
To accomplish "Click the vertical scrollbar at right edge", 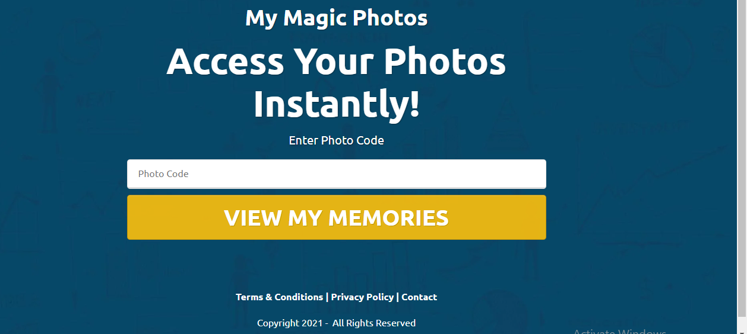I will click(x=742, y=167).
